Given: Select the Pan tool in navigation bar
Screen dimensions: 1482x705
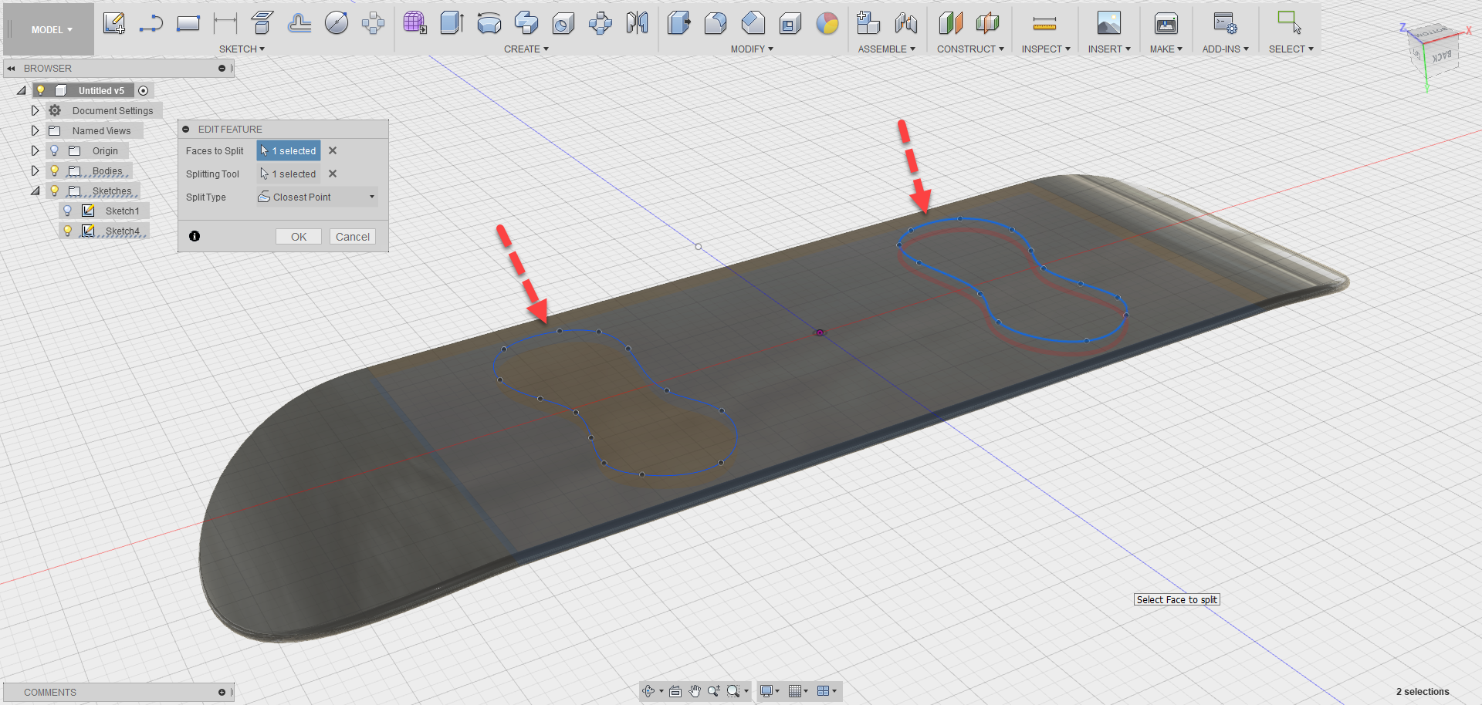Looking at the screenshot, I should click(x=694, y=691).
